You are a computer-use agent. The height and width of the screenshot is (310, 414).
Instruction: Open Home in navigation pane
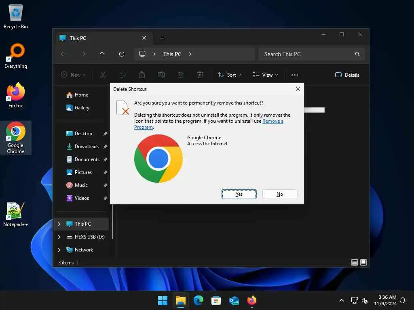81,95
